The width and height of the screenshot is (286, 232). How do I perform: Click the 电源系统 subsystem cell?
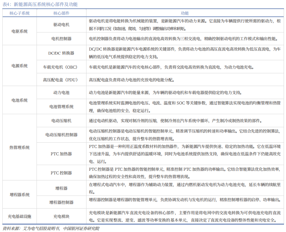tap(19, 66)
